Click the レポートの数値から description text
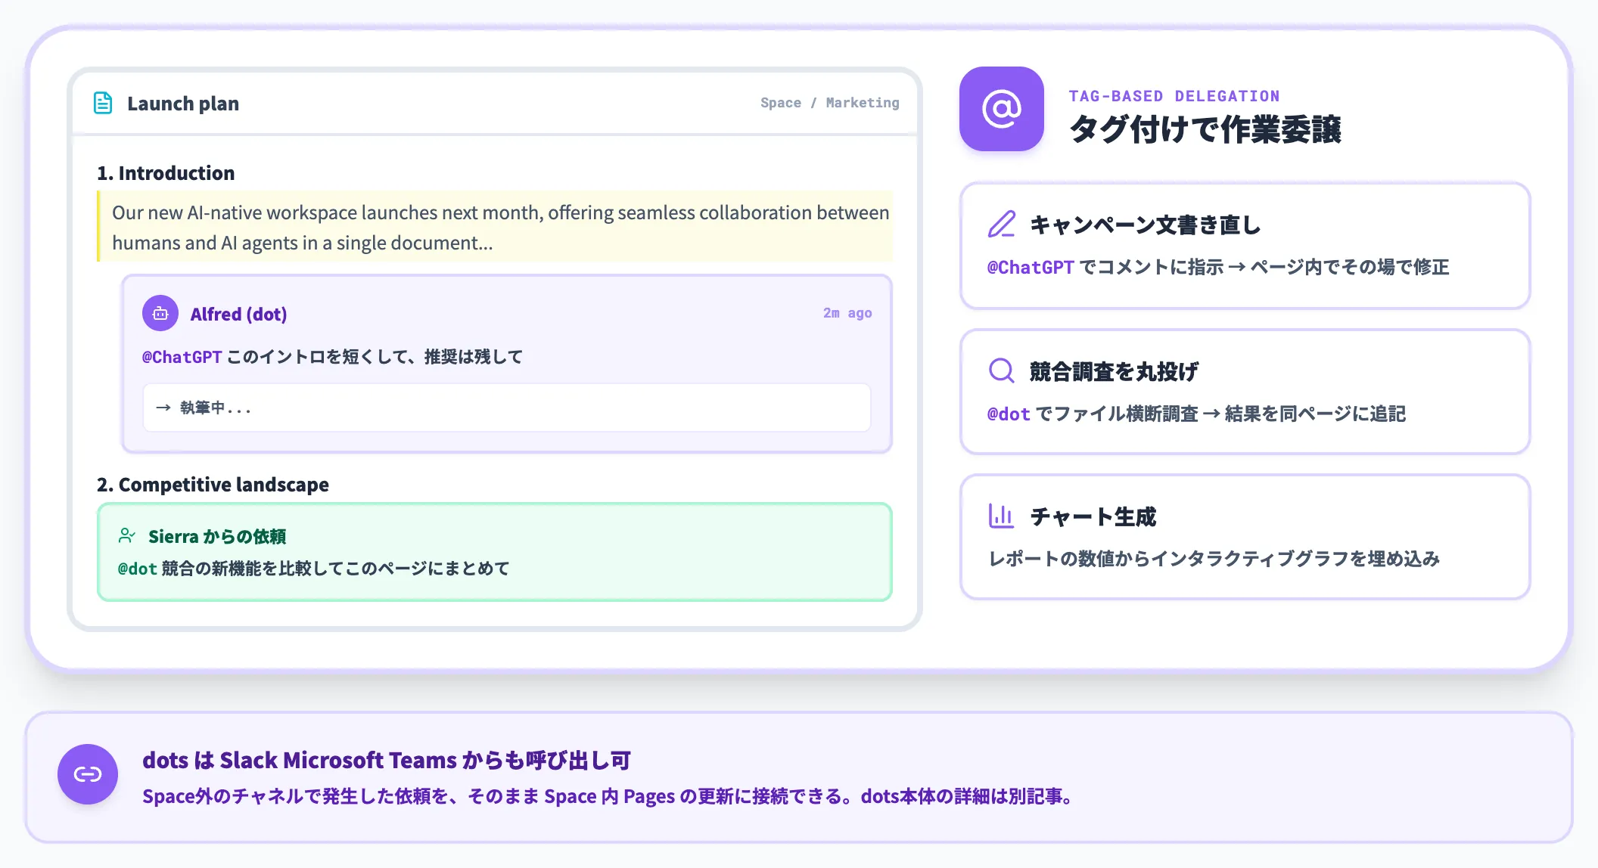Screen dimensions: 1598x868 (1214, 559)
